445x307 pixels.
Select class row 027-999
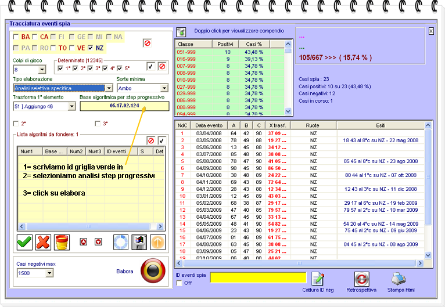pyautogui.click(x=229, y=86)
